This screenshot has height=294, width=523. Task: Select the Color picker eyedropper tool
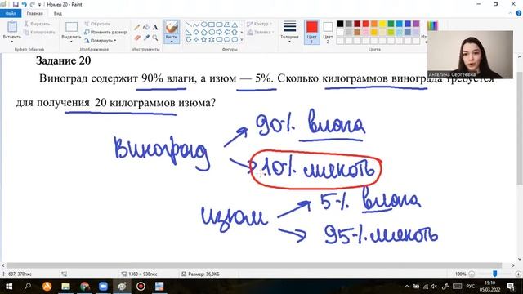(146, 38)
